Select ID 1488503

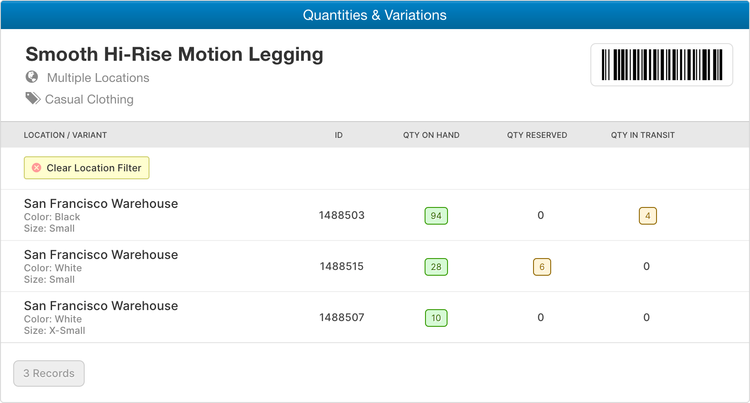(x=342, y=215)
